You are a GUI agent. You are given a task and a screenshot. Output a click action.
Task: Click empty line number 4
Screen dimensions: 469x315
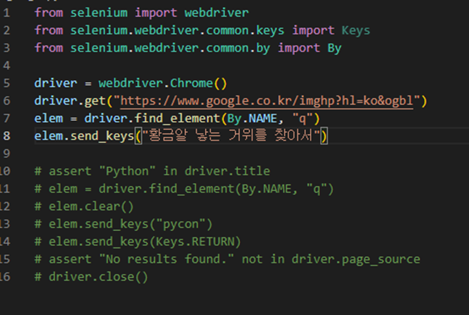7,66
